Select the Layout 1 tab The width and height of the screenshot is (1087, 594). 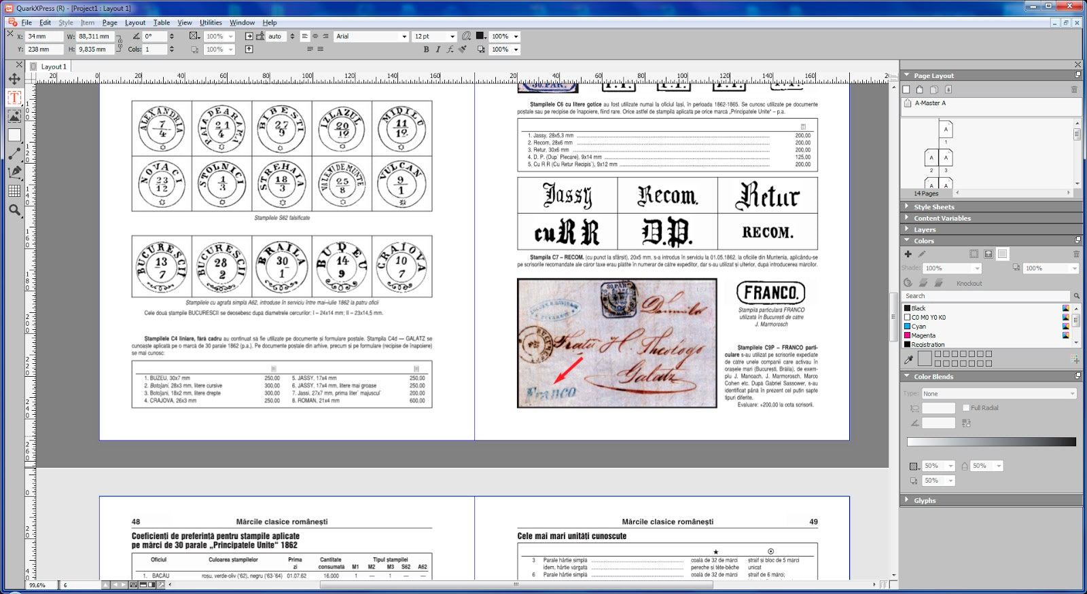click(53, 67)
